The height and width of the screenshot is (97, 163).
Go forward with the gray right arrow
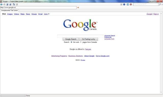[4, 4]
